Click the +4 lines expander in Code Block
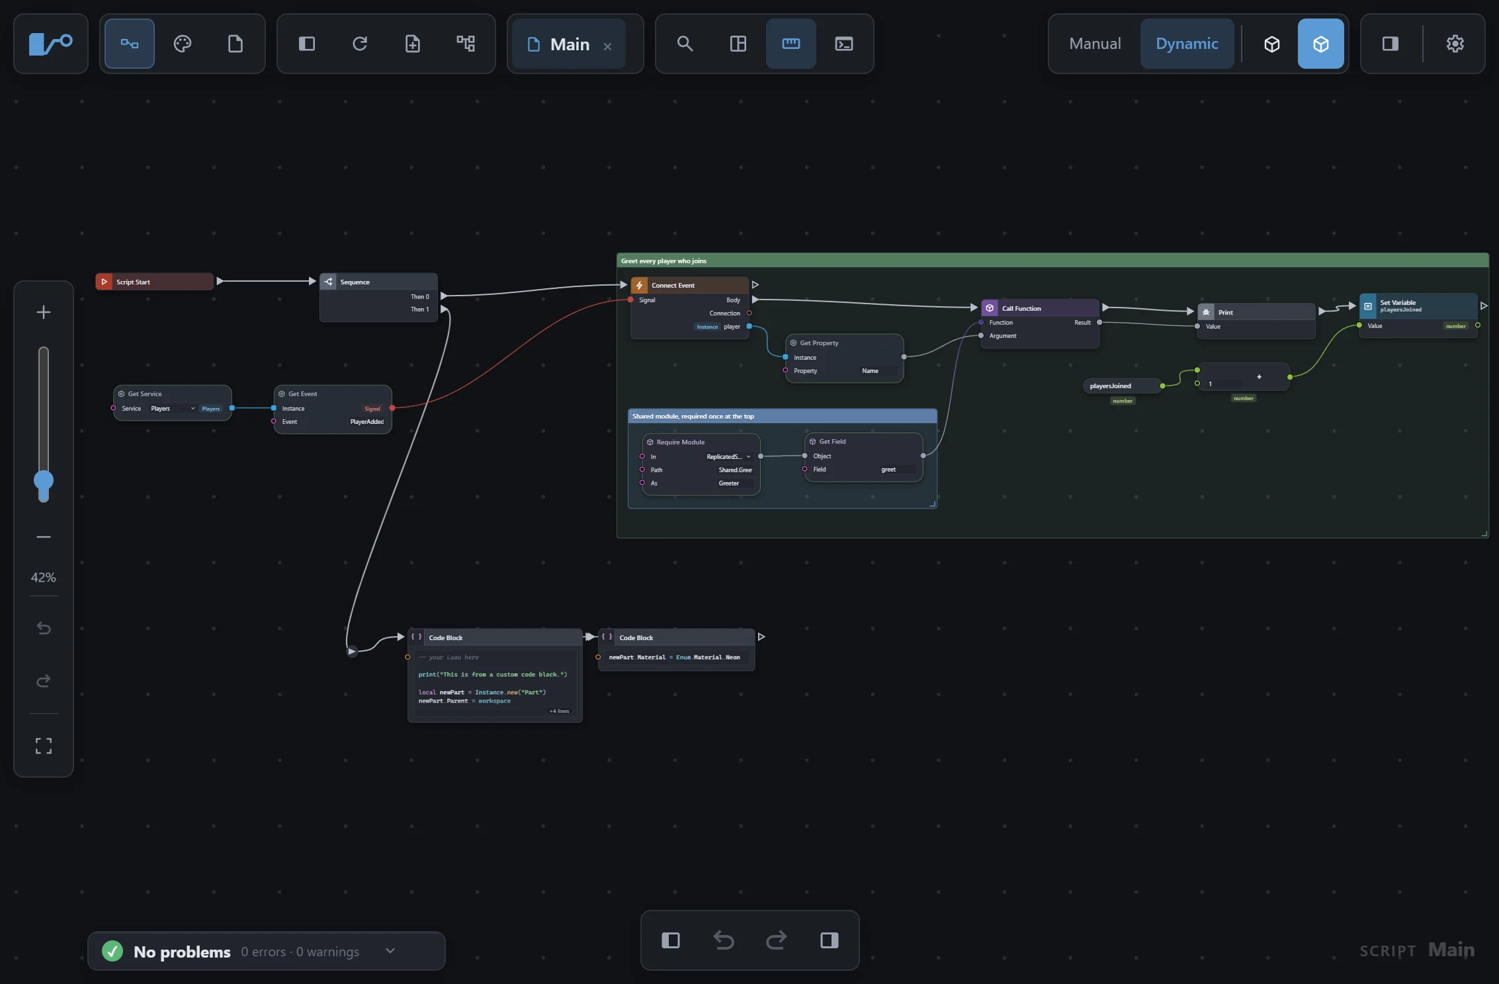 pyautogui.click(x=559, y=712)
